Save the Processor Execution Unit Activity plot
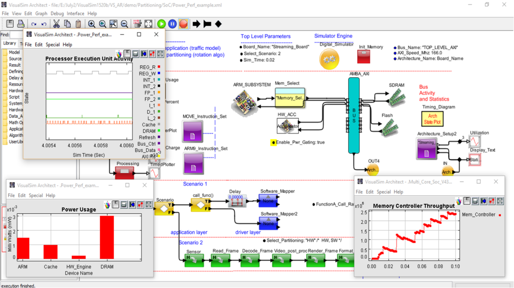Screen dimensions: 514x288 tap(127, 54)
